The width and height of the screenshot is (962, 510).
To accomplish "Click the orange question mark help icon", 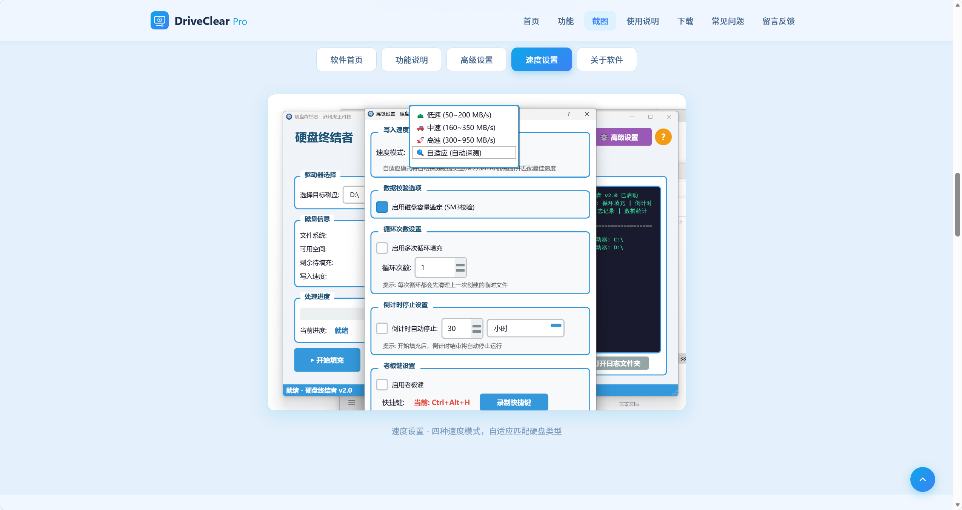I will [663, 137].
